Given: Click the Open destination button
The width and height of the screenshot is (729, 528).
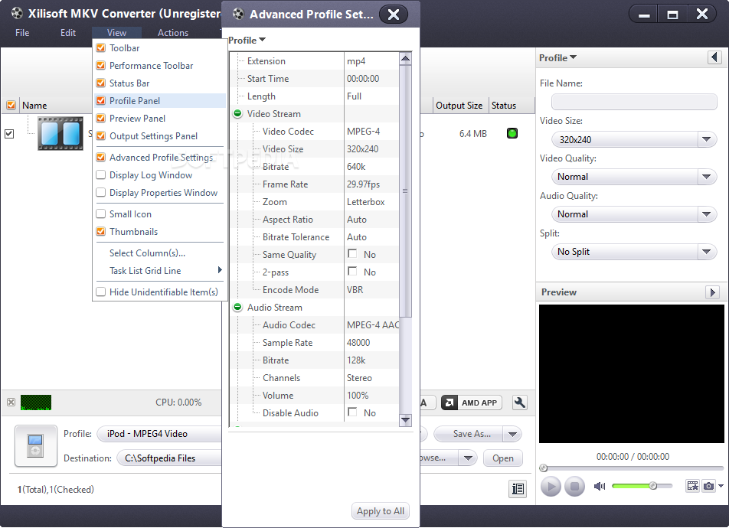Looking at the screenshot, I should 503,458.
